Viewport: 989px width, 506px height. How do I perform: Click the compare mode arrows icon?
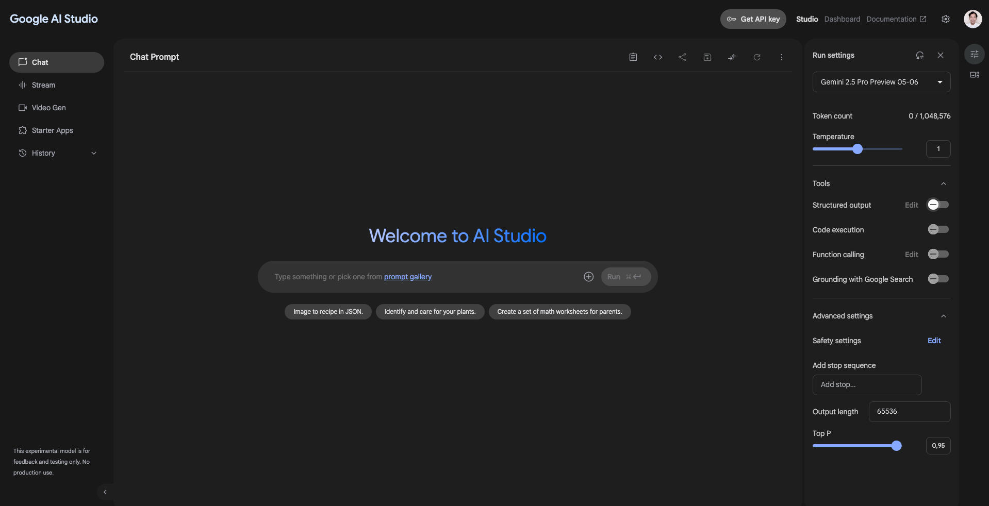point(732,57)
